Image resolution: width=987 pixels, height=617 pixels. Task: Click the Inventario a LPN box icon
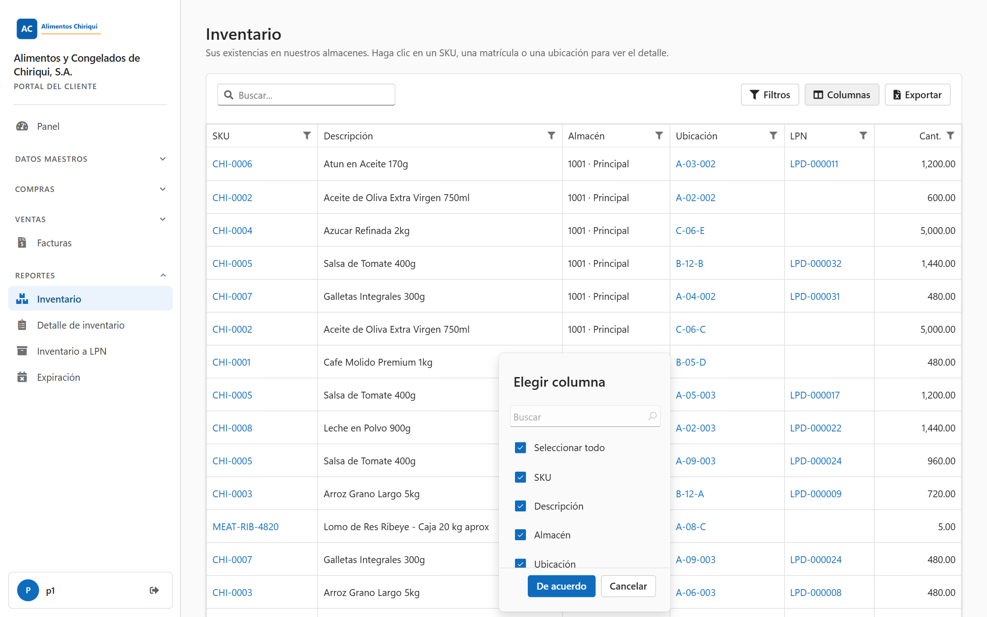coord(22,351)
